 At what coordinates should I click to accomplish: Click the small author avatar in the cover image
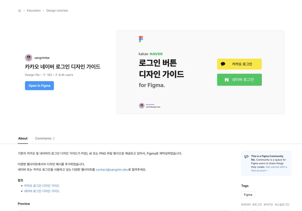tap(142, 106)
